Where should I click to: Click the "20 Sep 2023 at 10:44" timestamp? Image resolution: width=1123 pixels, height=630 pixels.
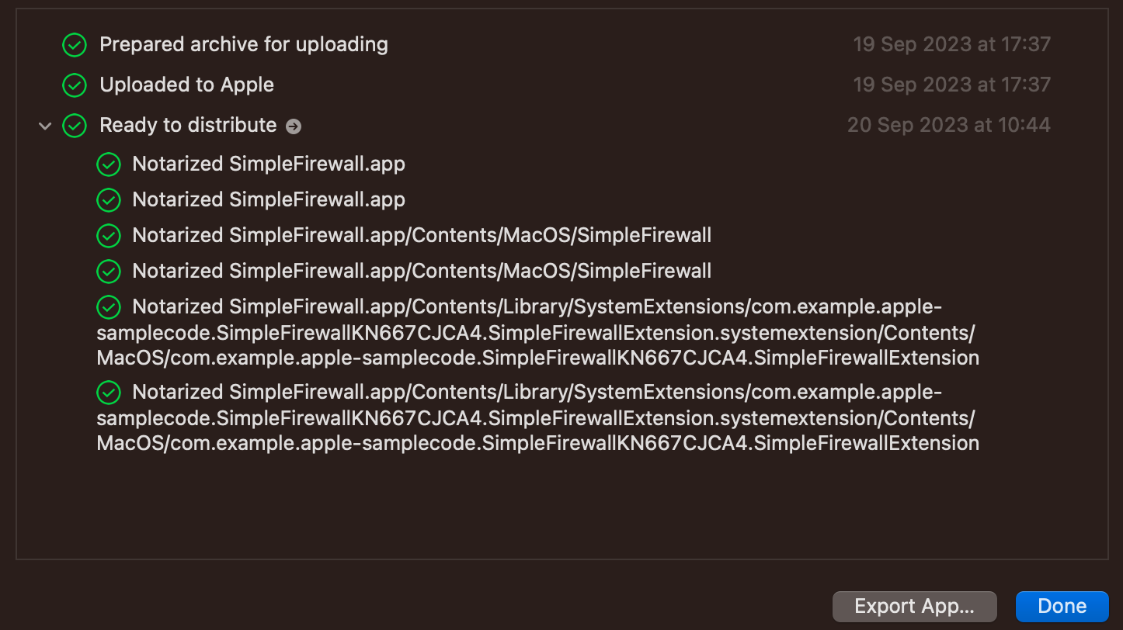[948, 125]
